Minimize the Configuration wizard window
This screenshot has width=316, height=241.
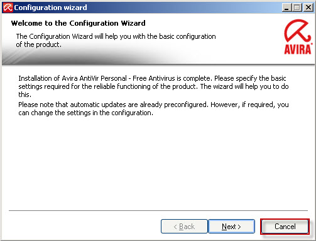pyautogui.click(x=286, y=8)
